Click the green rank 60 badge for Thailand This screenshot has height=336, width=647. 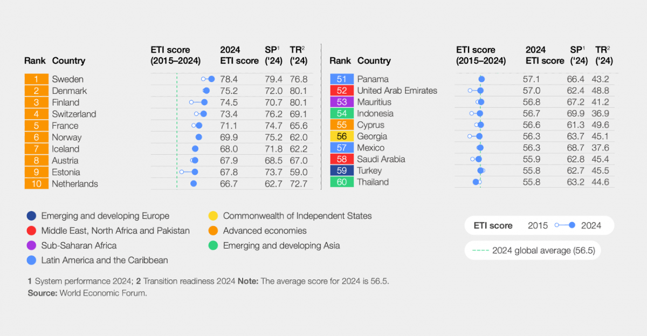click(x=341, y=182)
